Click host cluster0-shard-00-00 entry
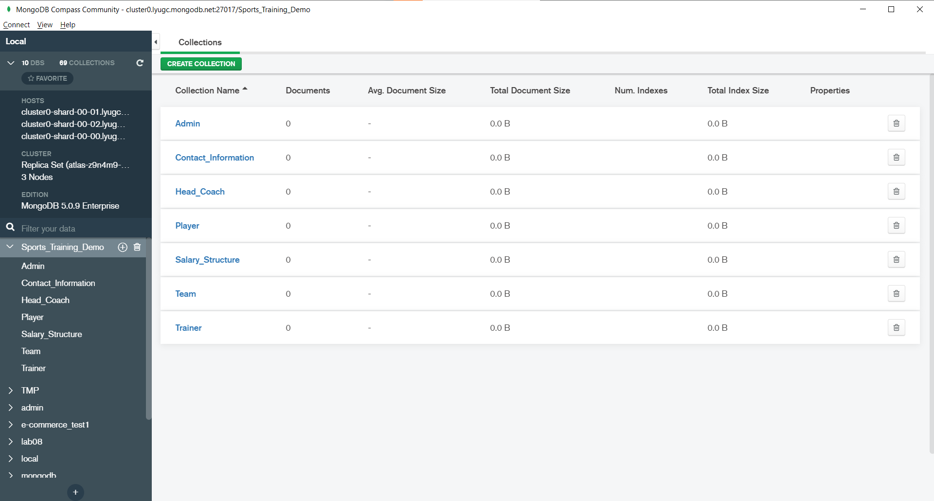 coord(73,136)
